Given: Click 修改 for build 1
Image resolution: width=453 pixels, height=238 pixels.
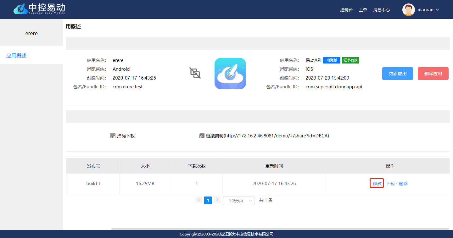Looking at the screenshot, I should [377, 184].
